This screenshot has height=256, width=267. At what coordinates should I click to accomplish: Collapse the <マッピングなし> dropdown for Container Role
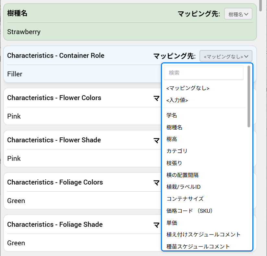(226, 56)
